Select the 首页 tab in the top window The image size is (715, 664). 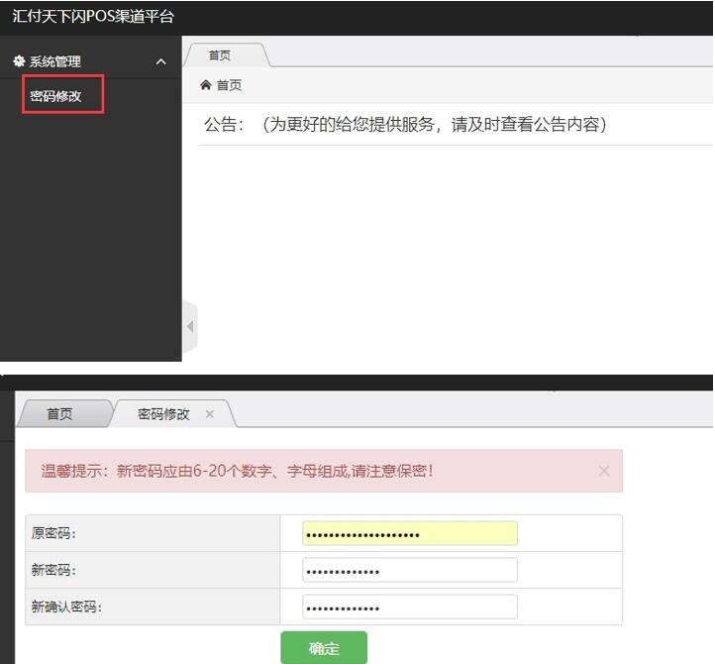pyautogui.click(x=220, y=55)
